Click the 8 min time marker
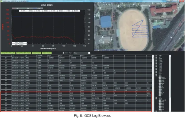 [76, 11]
